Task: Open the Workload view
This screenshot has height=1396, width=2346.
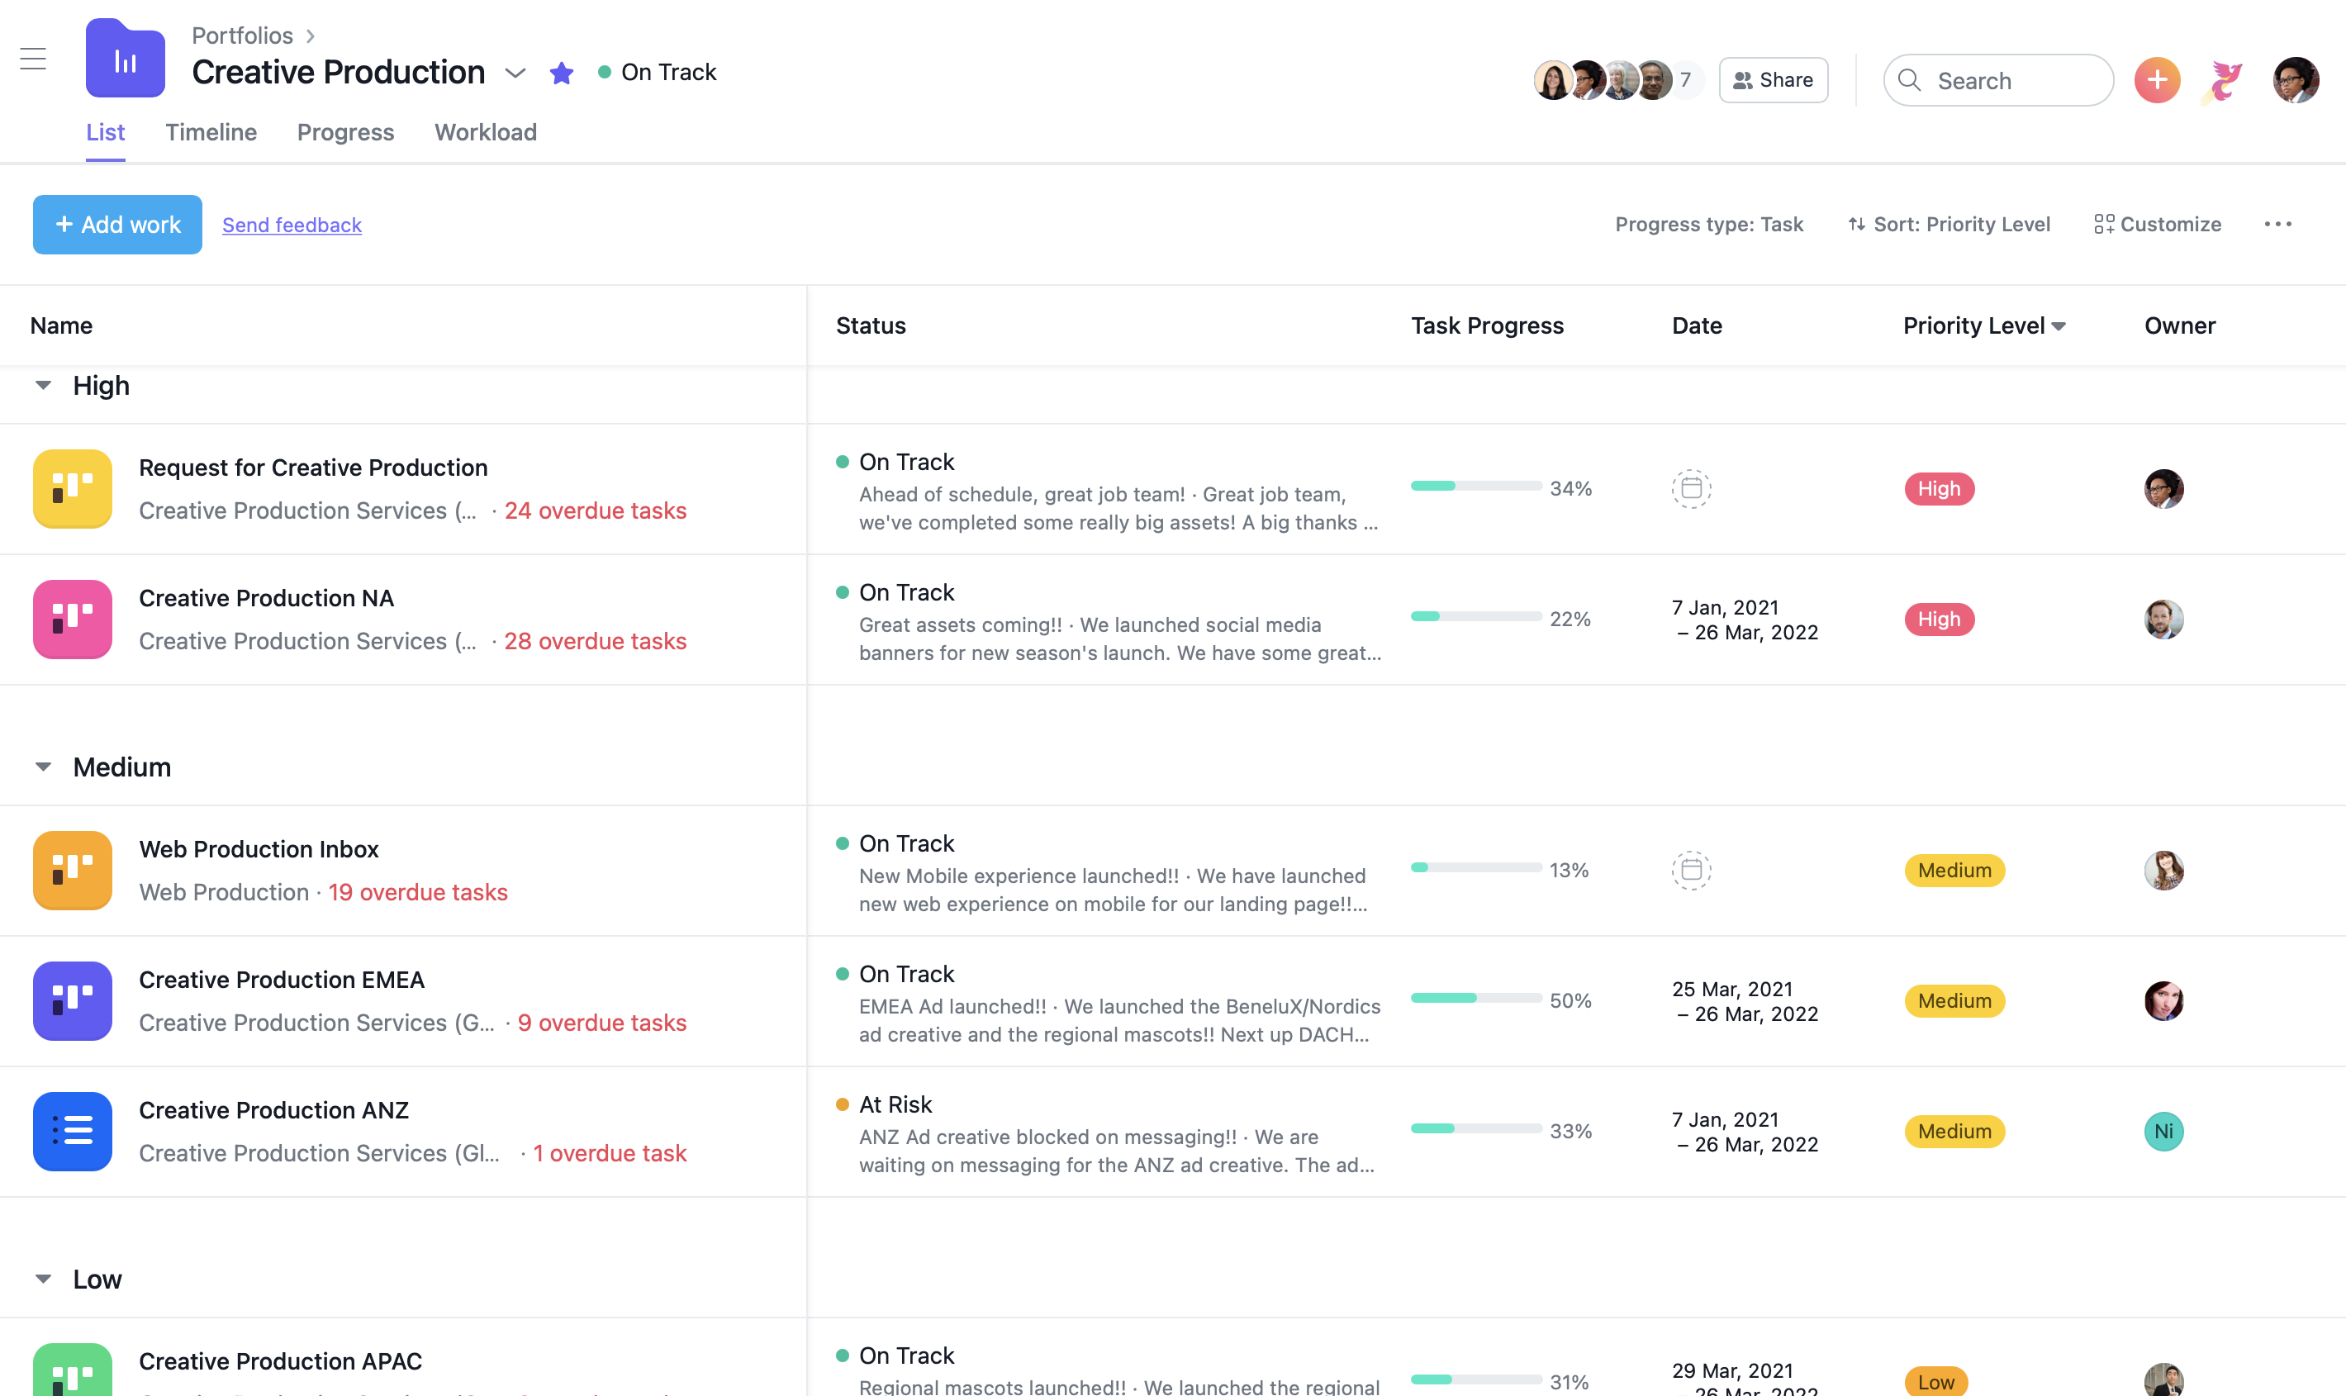Action: pyautogui.click(x=486, y=131)
